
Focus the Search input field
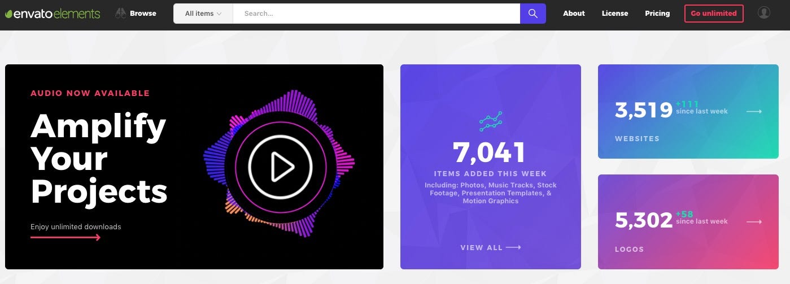(377, 14)
